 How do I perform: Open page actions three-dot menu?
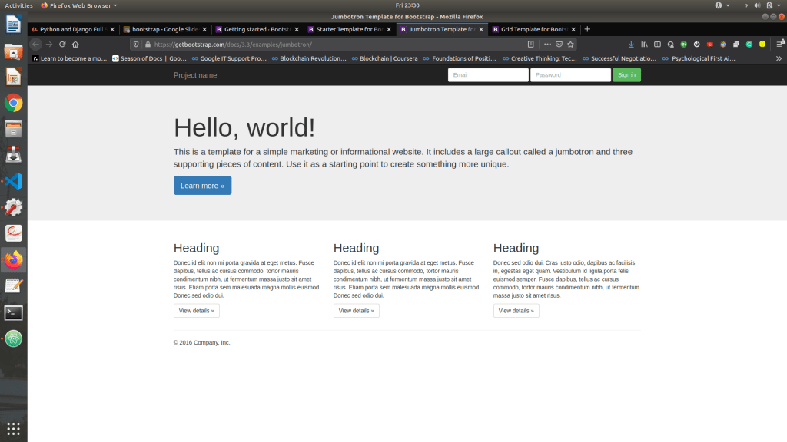coord(547,45)
